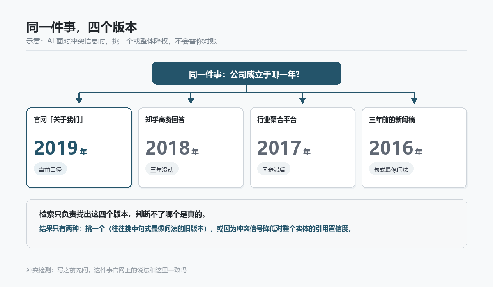Viewport: 493px width, 287px height.
Task: Click the 当前口径 tag
Action: [x=50, y=169]
